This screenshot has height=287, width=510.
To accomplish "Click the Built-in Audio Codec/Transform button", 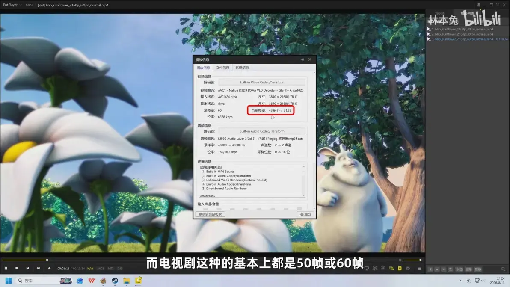I will coord(262,131).
